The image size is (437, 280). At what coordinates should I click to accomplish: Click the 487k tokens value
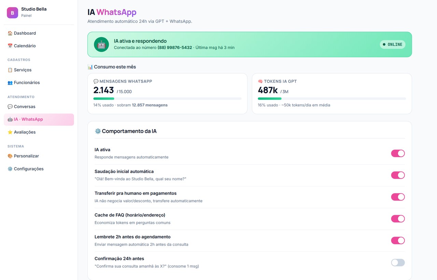[268, 90]
